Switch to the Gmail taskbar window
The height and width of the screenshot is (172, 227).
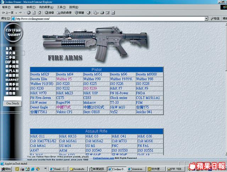58,169
